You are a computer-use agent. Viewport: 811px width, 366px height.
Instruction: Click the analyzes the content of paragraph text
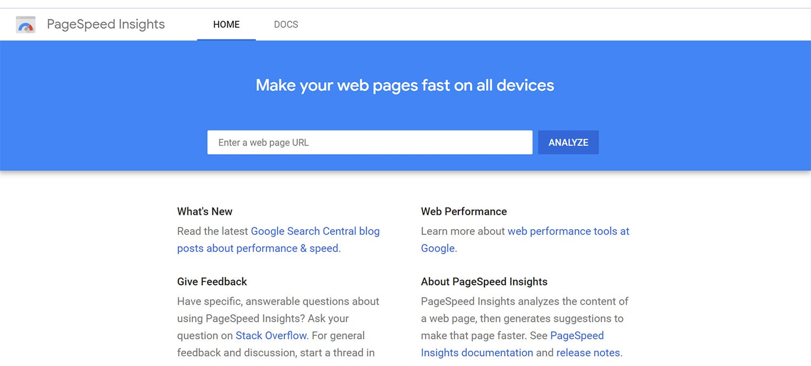click(524, 302)
